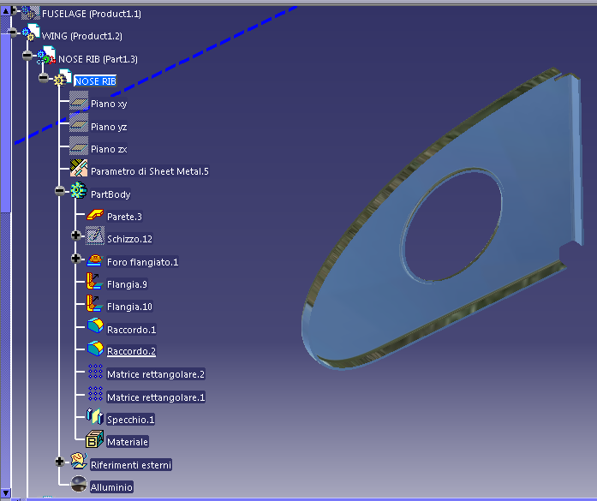Click the Riferimenti esterni icon
The image size is (597, 501).
click(x=79, y=461)
